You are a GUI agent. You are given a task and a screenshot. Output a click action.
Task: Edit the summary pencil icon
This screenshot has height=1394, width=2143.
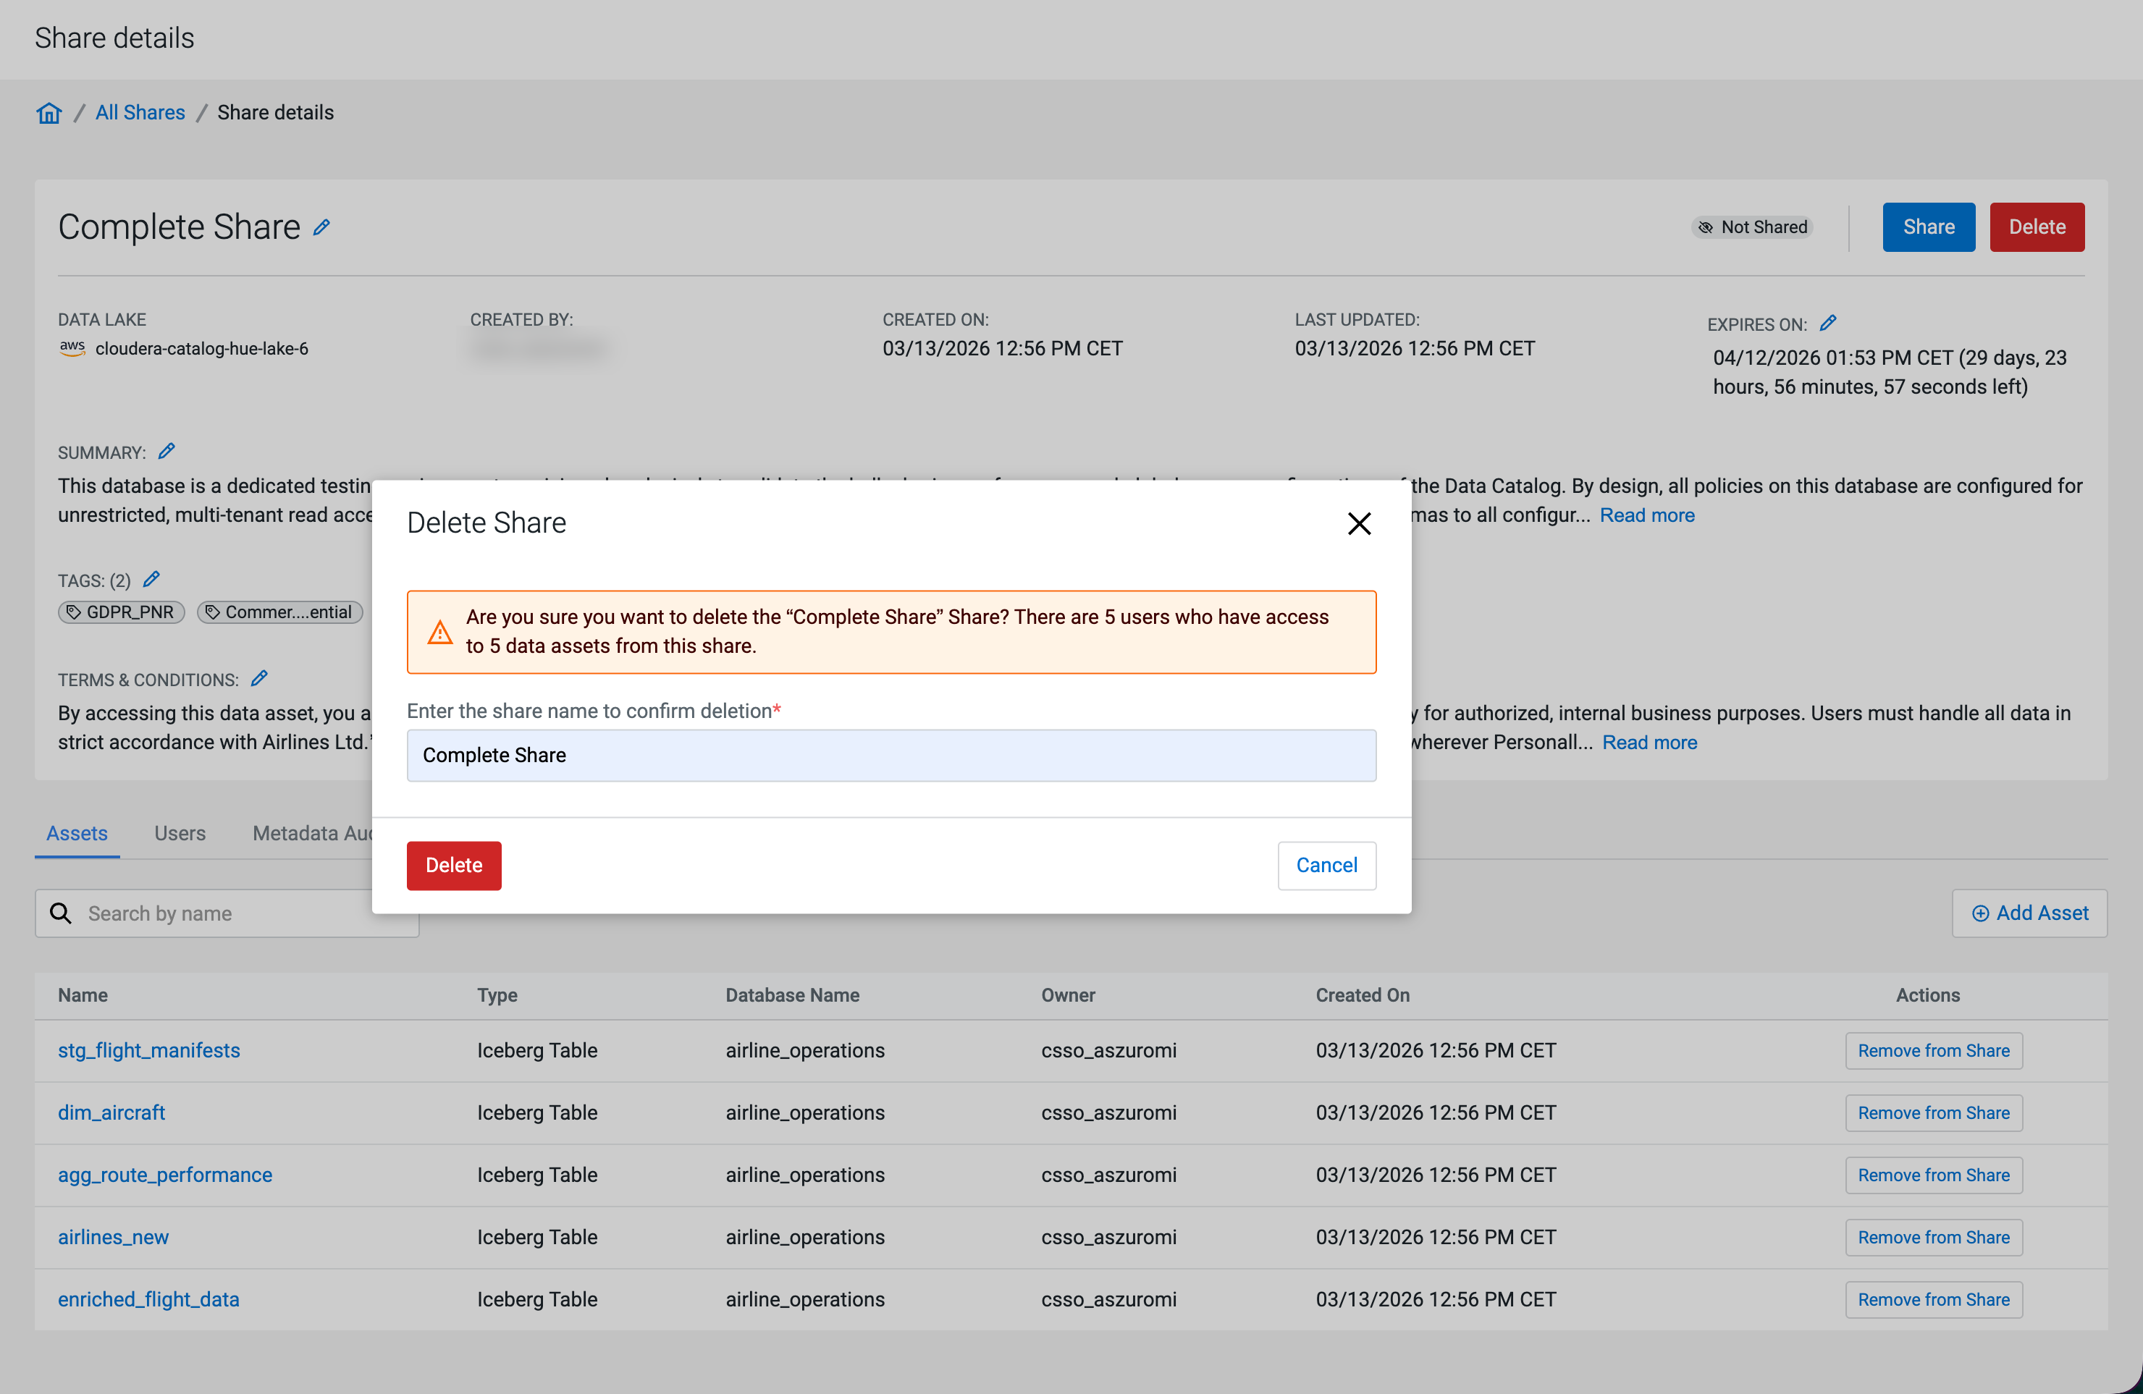pos(167,451)
